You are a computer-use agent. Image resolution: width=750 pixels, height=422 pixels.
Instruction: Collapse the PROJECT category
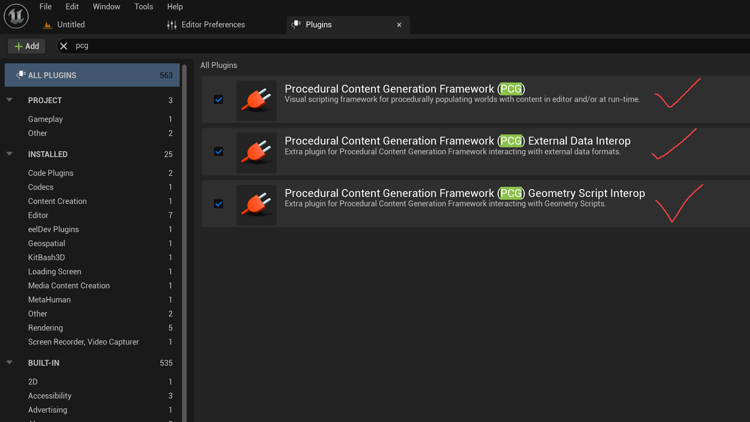[9, 100]
